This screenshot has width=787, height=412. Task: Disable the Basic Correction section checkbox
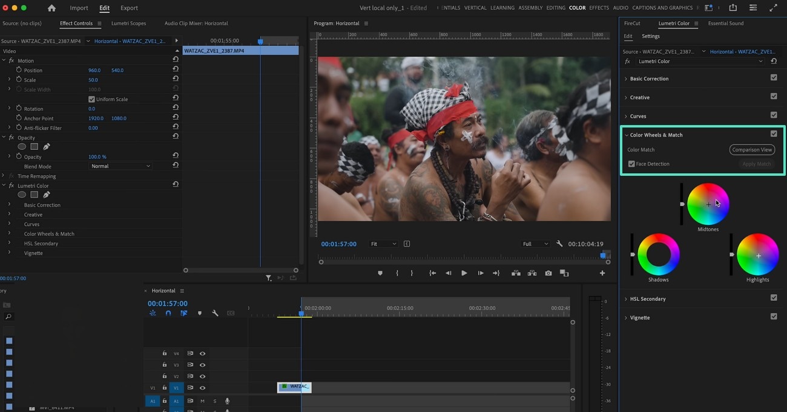coord(774,78)
